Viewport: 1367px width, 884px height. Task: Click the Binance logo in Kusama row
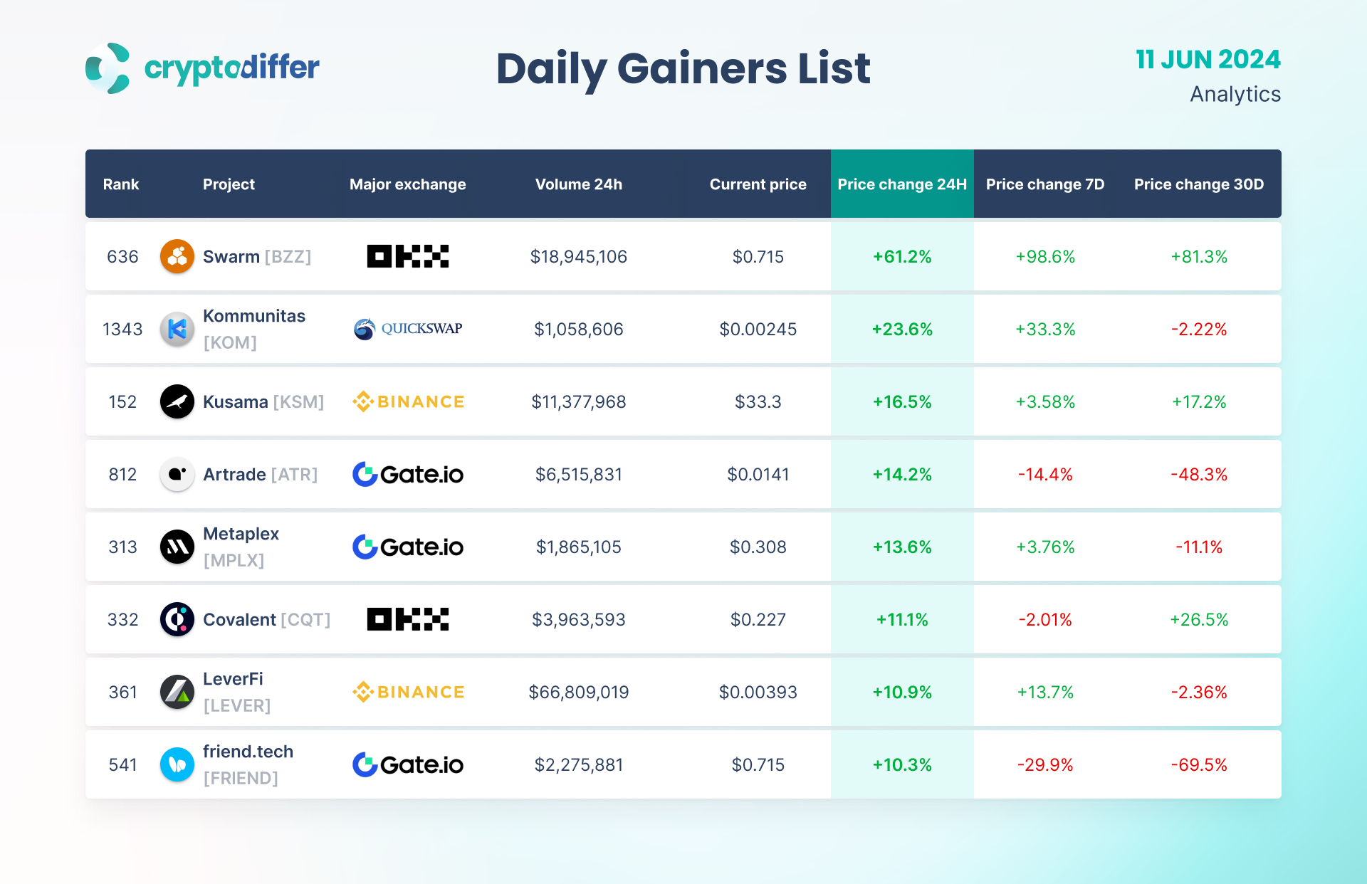408,401
